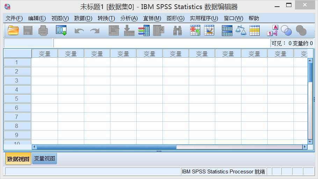318x179 pixels.
Task: Click the vertical scrollbar thumb
Action: (310, 72)
